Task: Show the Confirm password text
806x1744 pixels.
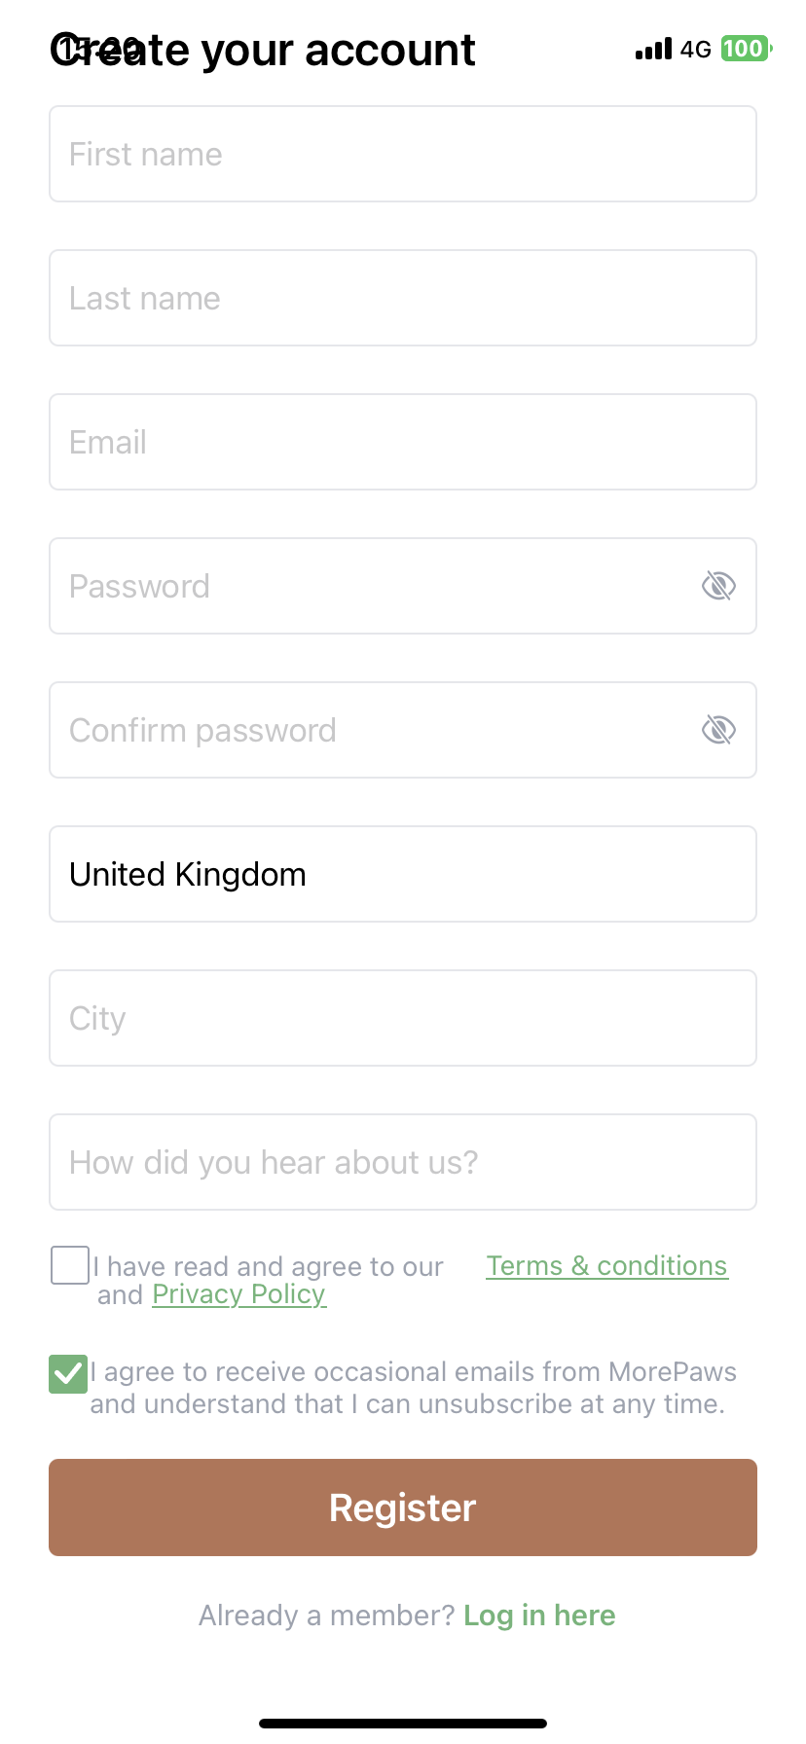Action: coord(718,730)
